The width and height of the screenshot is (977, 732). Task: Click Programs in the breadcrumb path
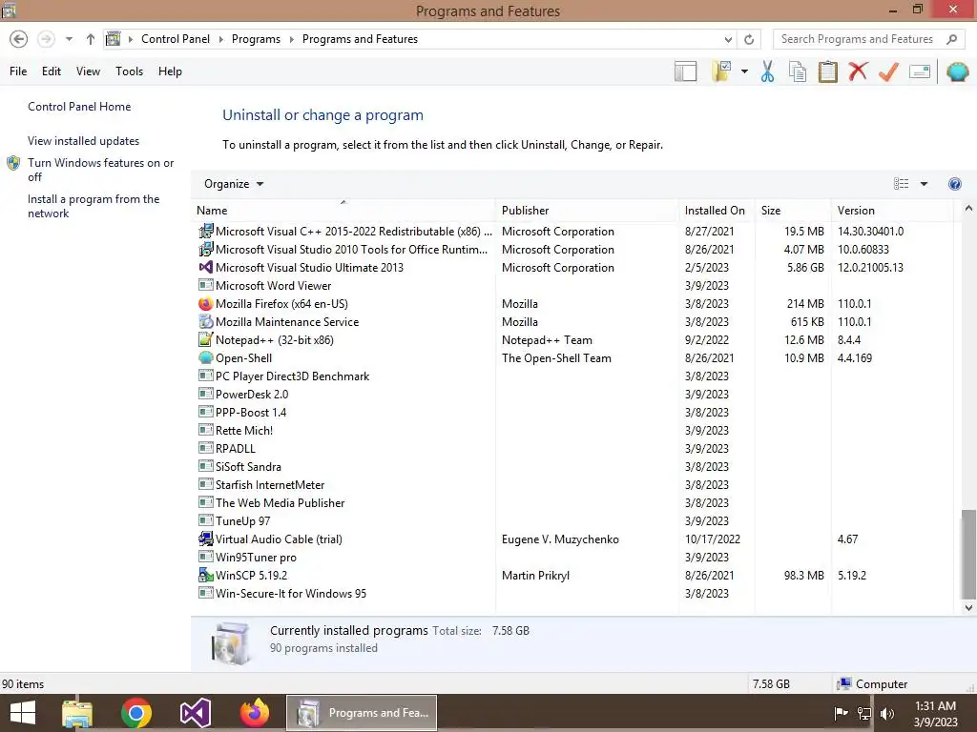click(256, 39)
